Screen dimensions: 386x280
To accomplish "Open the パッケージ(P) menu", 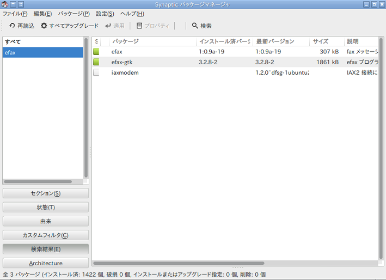I will point(74,14).
